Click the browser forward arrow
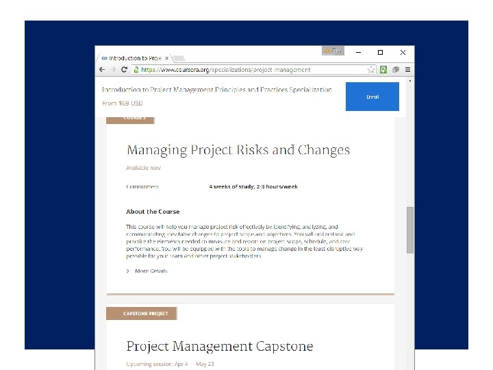 [113, 69]
